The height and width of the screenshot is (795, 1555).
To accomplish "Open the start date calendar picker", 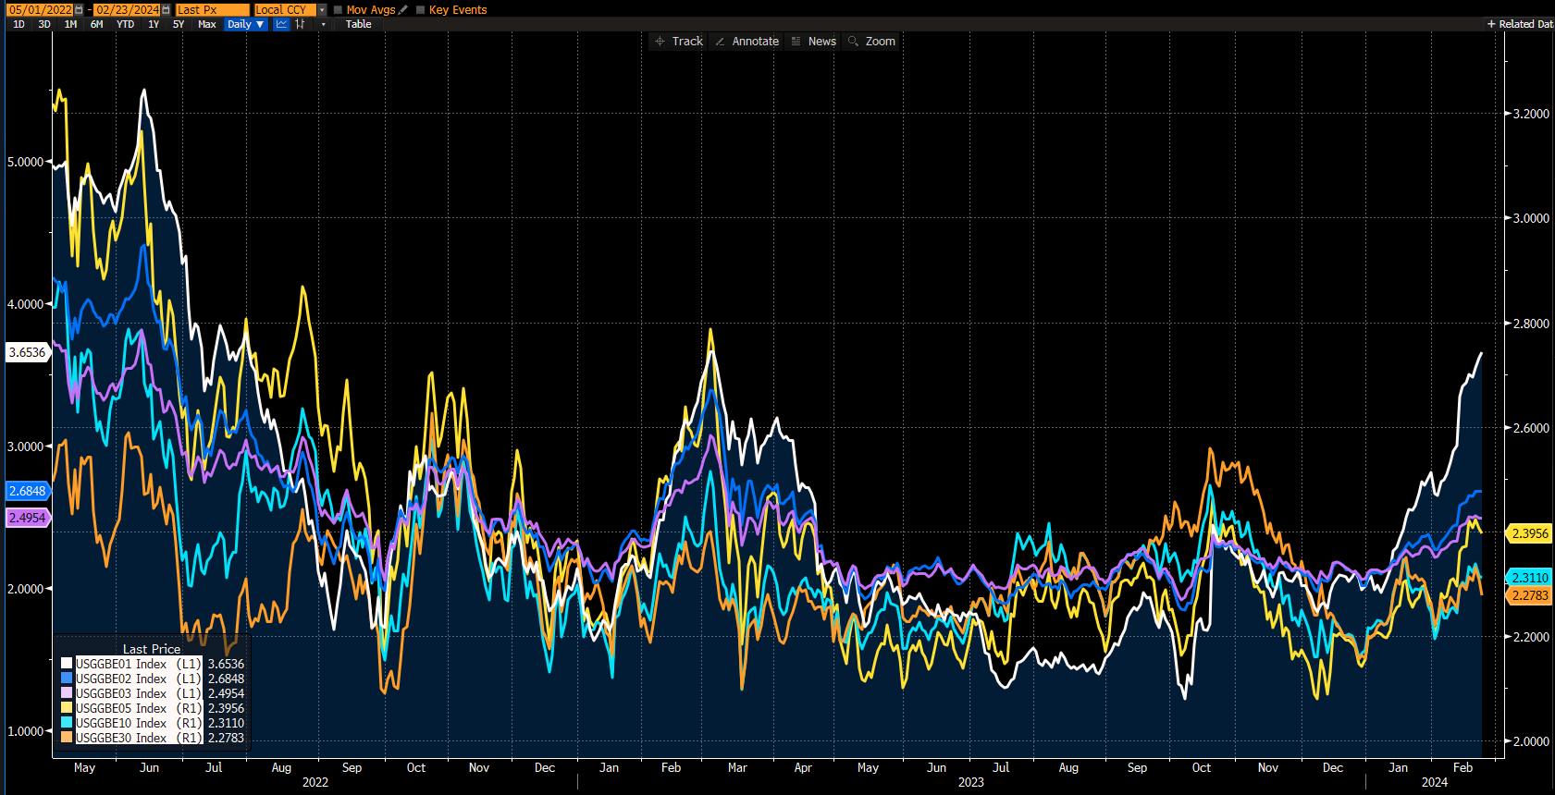I will pyautogui.click(x=79, y=9).
